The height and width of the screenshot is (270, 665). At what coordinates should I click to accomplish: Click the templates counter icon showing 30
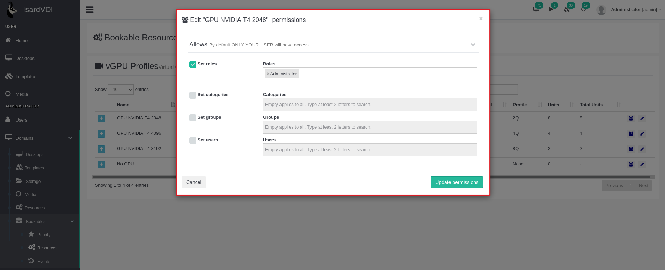(x=567, y=9)
